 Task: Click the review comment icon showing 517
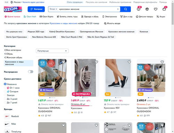pyautogui.click(x=112, y=112)
